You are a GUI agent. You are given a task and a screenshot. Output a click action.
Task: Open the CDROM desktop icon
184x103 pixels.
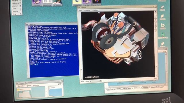pos(162,8)
